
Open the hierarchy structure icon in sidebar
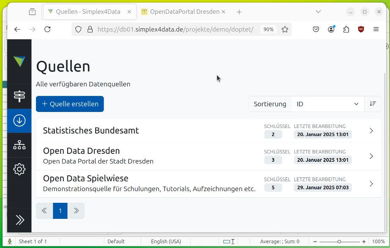click(x=19, y=145)
